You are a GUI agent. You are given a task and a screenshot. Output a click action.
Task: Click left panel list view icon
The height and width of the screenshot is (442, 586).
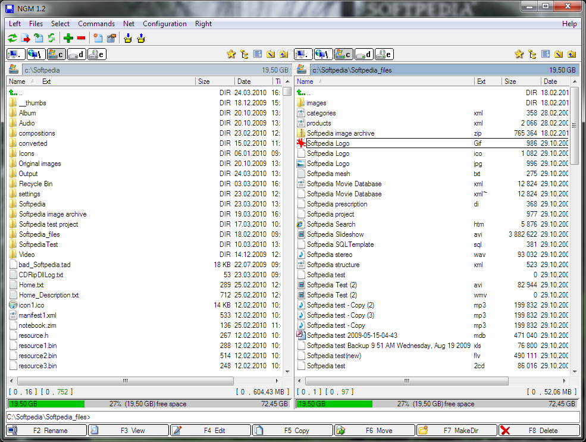coord(258,55)
